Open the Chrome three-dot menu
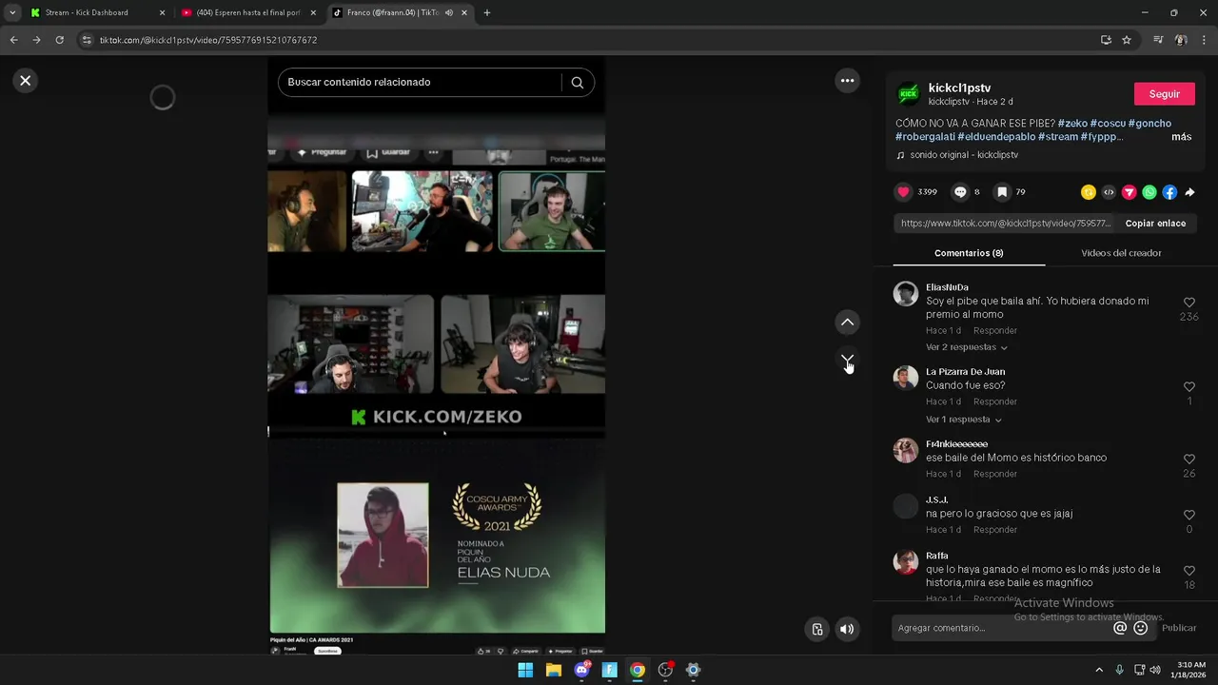Viewport: 1218px width, 685px height. (x=1204, y=40)
